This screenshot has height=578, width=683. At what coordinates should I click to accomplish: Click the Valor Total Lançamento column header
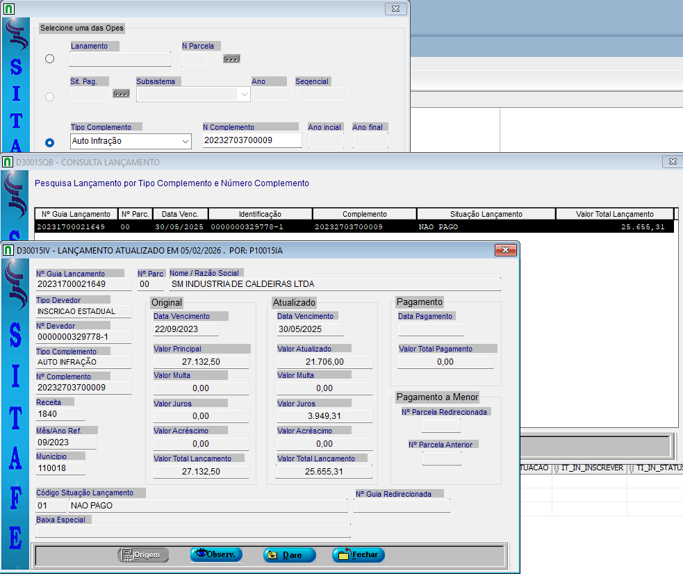(x=614, y=214)
